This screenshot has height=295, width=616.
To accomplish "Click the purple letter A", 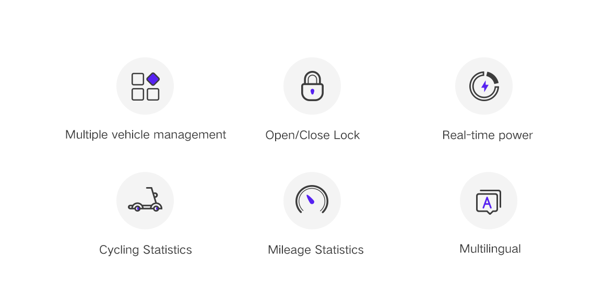I will [x=487, y=203].
